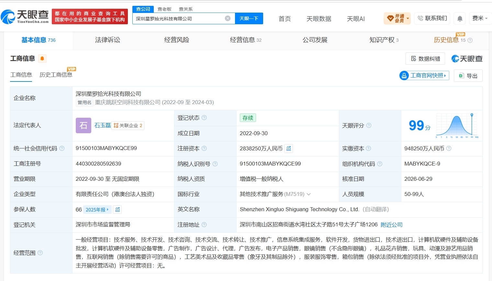Screen dimensions: 492x281
Task: Click the 石 avatar of the legal representative
Action: point(84,125)
